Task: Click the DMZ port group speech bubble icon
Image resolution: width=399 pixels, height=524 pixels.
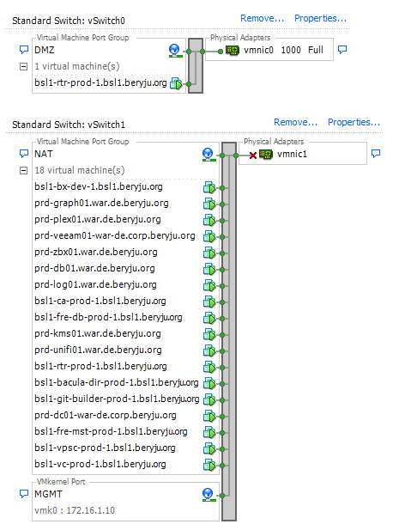Action: click(24, 50)
